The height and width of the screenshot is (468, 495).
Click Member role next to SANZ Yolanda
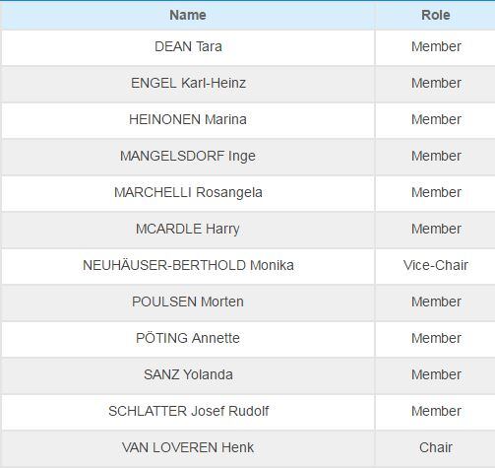click(436, 374)
